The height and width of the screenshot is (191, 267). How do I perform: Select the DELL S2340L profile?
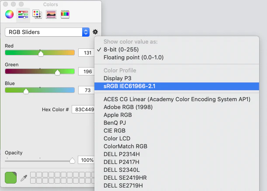tap(177, 170)
